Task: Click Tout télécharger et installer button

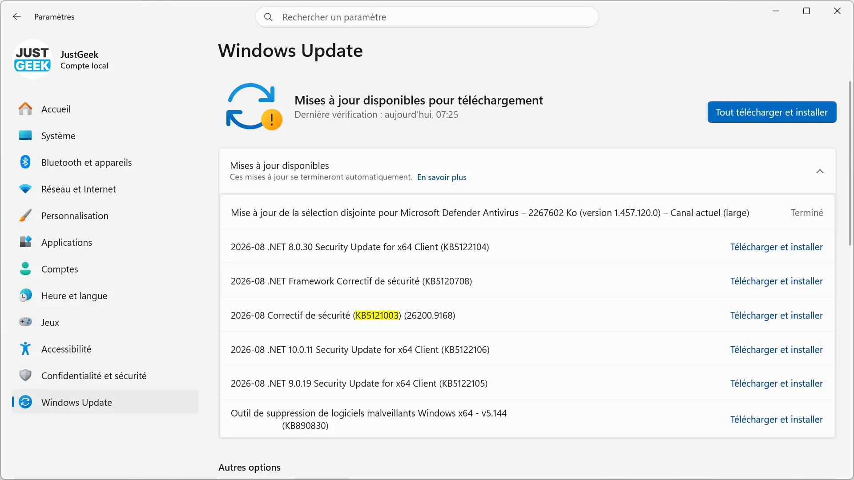Action: click(x=772, y=112)
